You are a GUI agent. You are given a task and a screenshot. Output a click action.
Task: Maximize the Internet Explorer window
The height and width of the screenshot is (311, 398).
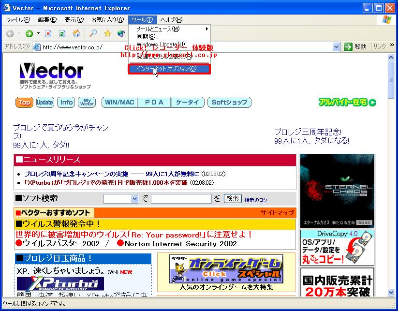tap(379, 8)
